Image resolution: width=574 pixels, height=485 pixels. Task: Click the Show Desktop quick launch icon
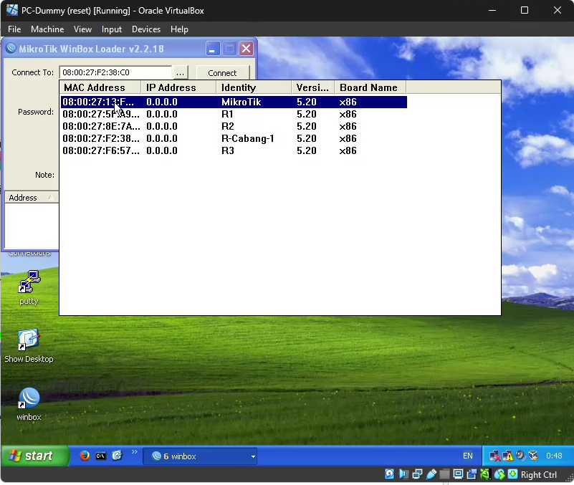pos(117,456)
